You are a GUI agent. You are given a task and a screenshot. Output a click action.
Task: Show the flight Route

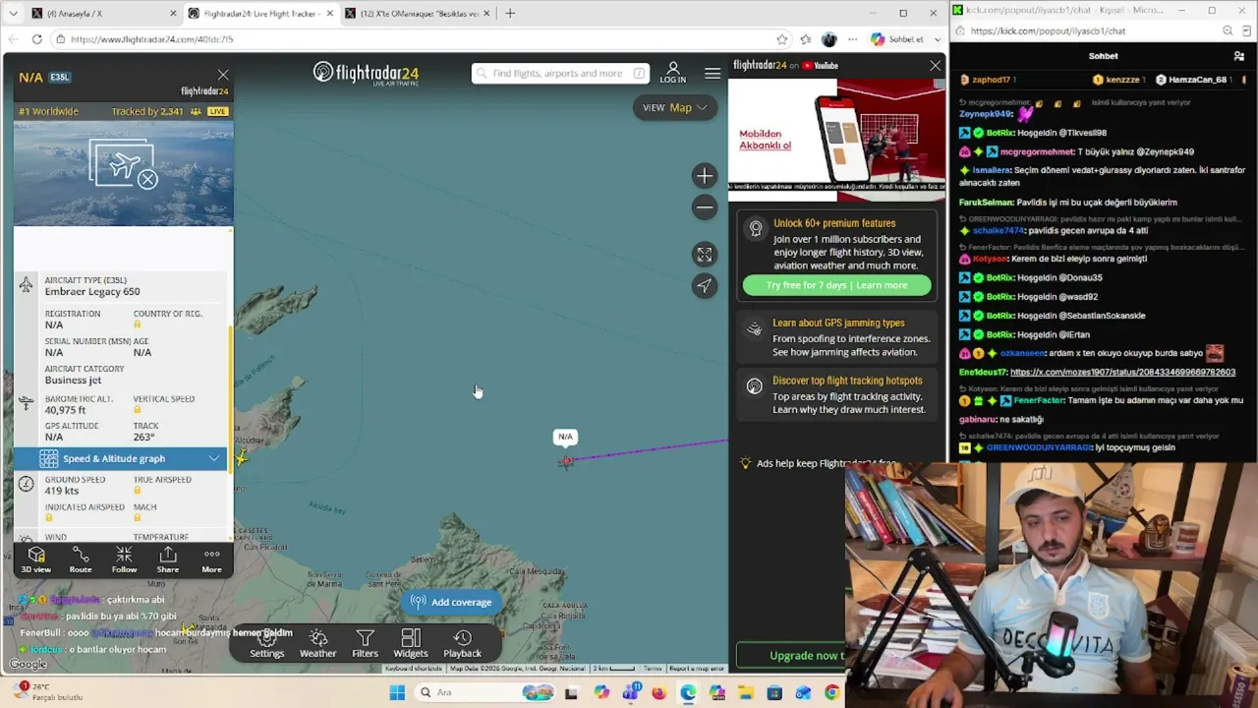click(81, 560)
